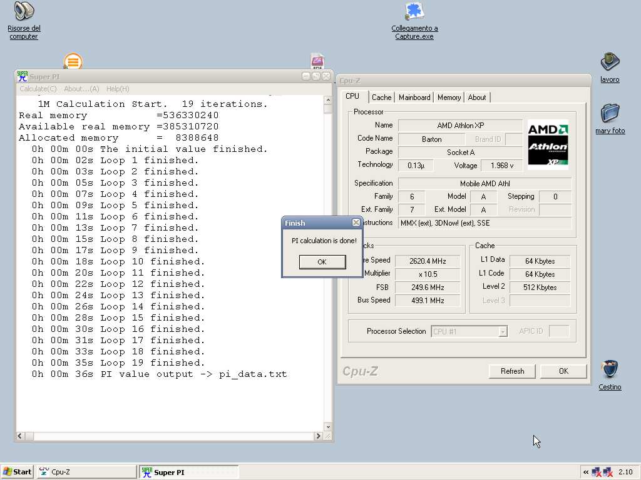
Task: Switch to Cpu-Z taskbar button
Action: pyautogui.click(x=86, y=472)
